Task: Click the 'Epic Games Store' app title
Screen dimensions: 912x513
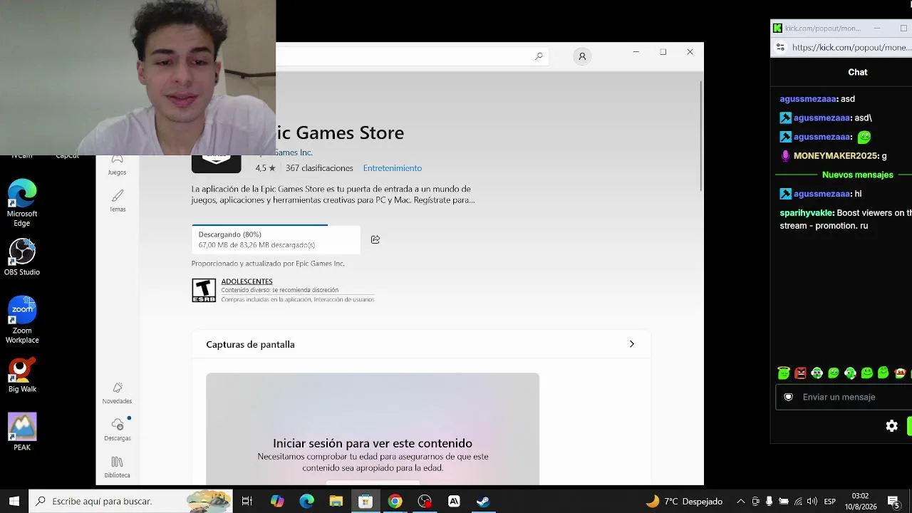Action: click(340, 133)
